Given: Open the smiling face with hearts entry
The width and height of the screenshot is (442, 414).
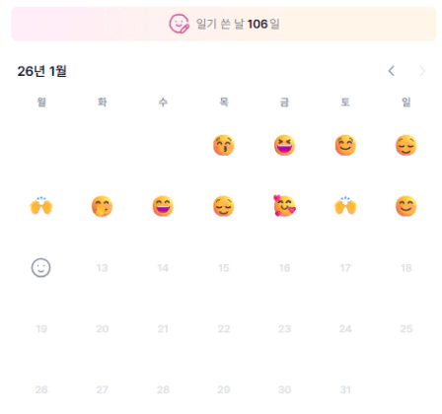Looking at the screenshot, I should (284, 206).
